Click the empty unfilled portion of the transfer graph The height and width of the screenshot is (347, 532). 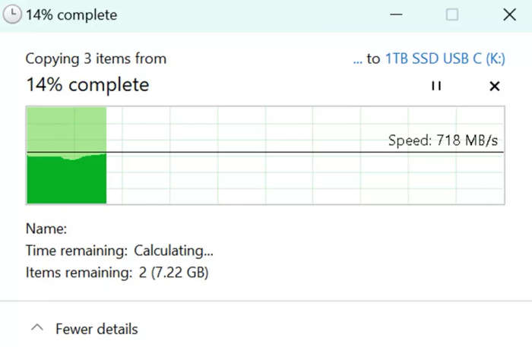pyautogui.click(x=306, y=176)
